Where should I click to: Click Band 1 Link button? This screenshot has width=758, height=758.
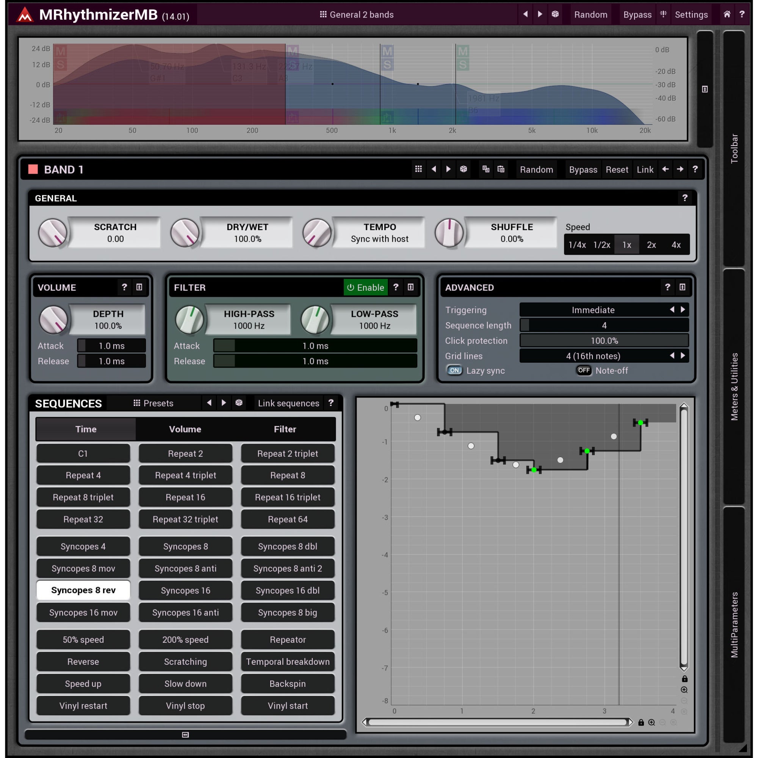click(645, 169)
